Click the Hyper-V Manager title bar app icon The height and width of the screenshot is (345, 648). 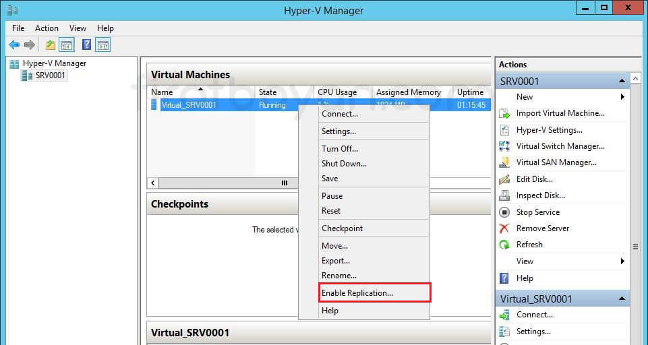pyautogui.click(x=12, y=9)
